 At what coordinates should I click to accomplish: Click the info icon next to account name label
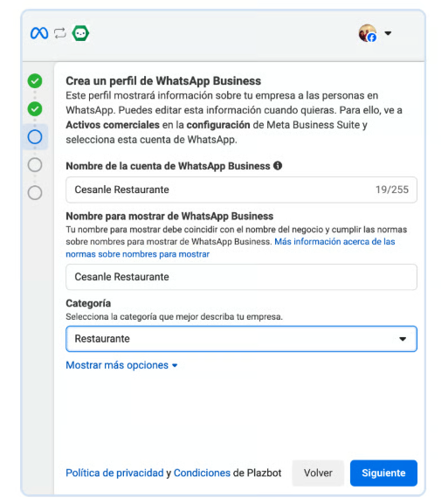point(278,166)
